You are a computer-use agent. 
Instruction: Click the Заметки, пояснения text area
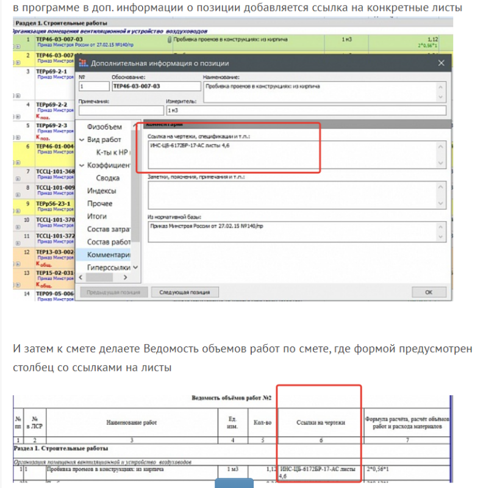297,195
